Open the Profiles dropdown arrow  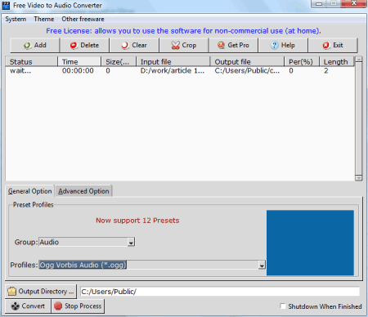click(x=262, y=265)
